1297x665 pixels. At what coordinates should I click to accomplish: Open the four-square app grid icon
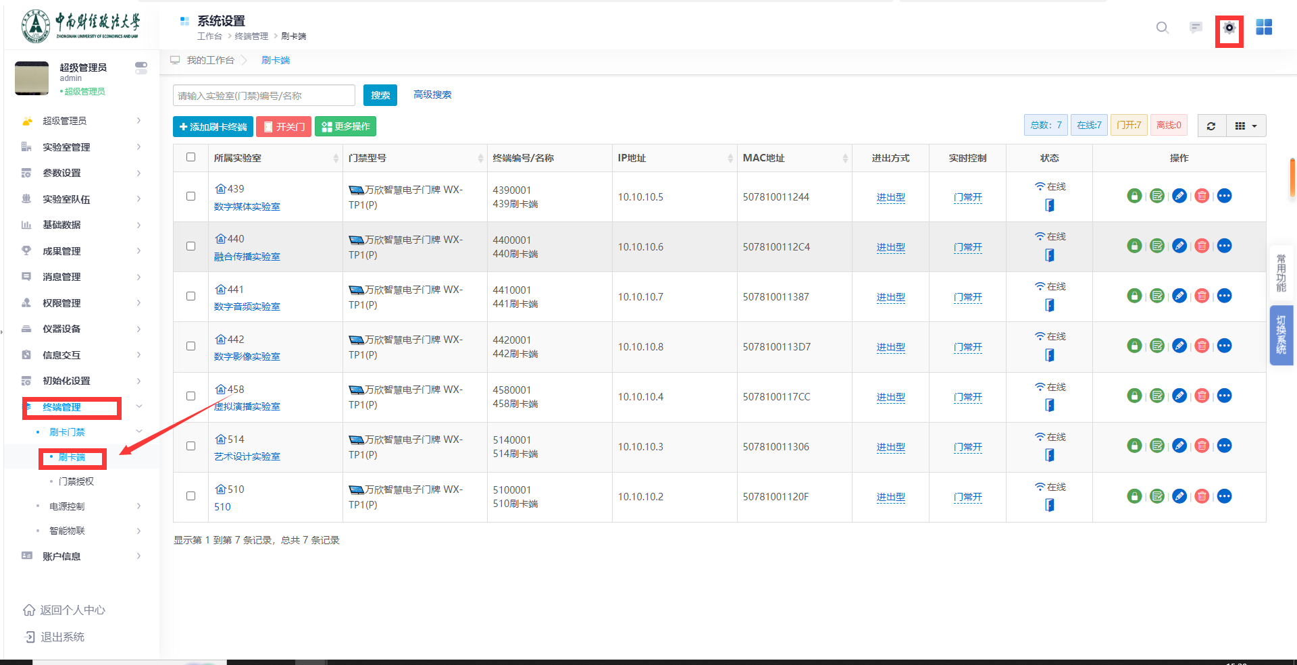pos(1263,28)
